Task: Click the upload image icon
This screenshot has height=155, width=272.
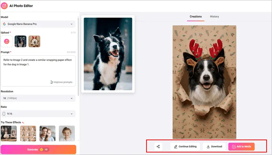Action: coord(7,42)
